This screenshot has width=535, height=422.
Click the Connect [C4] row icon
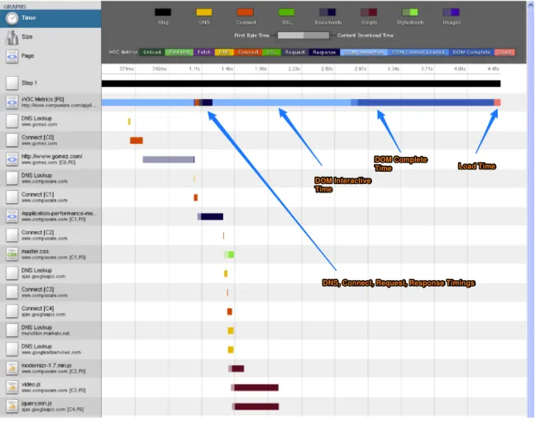tap(12, 311)
